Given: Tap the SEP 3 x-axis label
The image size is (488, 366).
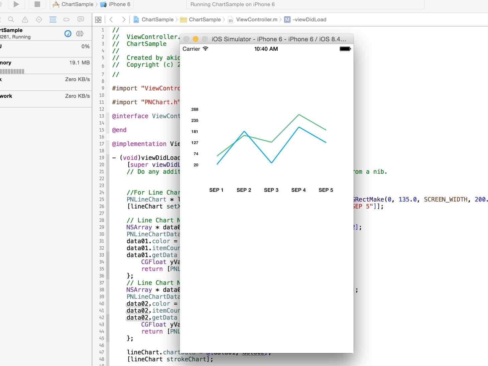Looking at the screenshot, I should coord(271,190).
